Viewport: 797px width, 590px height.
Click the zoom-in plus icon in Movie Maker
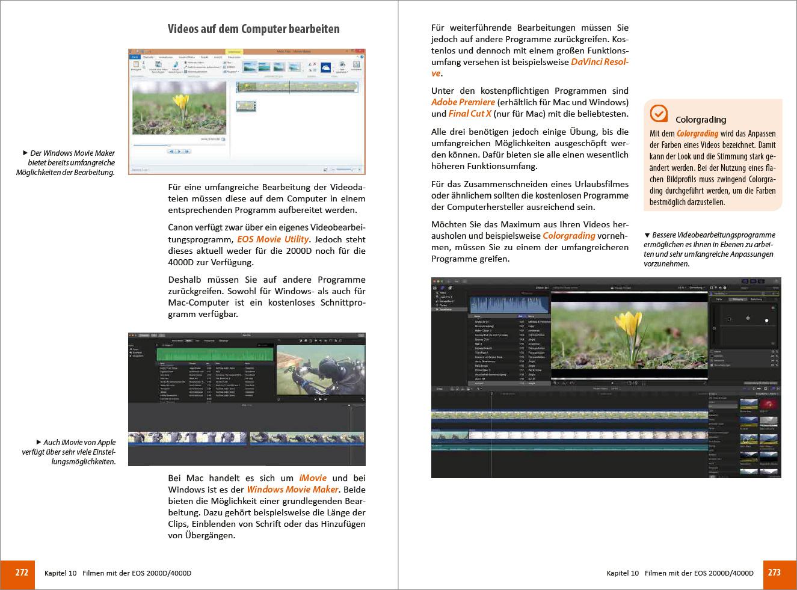coord(360,170)
